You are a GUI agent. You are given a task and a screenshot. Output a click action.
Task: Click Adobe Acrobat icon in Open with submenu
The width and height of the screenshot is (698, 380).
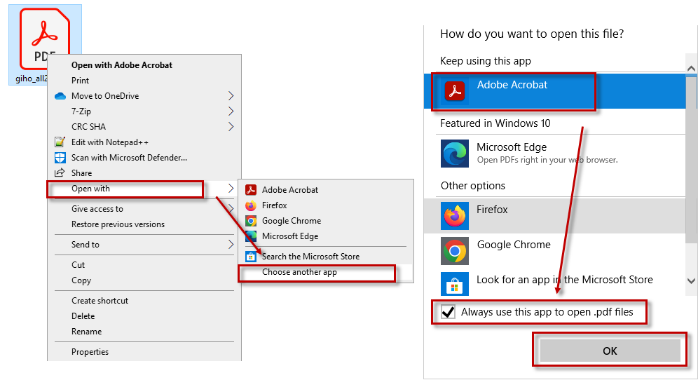click(x=251, y=190)
